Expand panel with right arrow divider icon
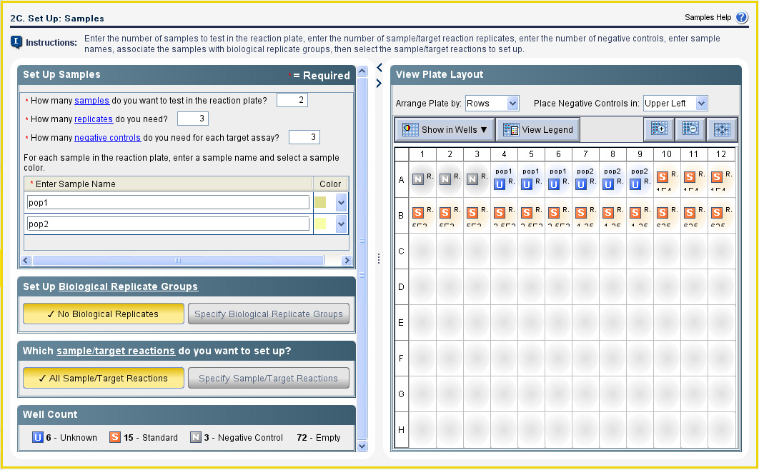Screen dimensions: 759x470 pos(379,84)
